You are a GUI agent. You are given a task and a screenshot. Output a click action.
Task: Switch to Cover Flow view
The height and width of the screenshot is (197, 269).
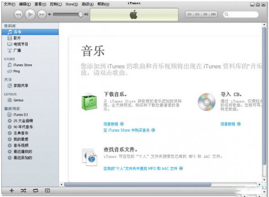tap(213, 14)
